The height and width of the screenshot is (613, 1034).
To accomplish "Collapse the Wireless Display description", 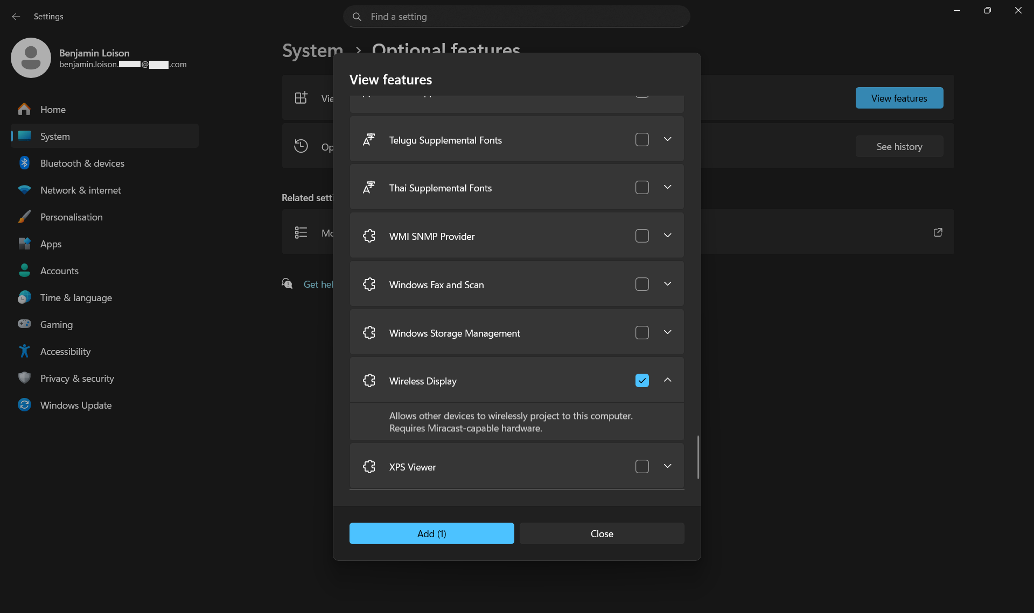I will pos(667,380).
